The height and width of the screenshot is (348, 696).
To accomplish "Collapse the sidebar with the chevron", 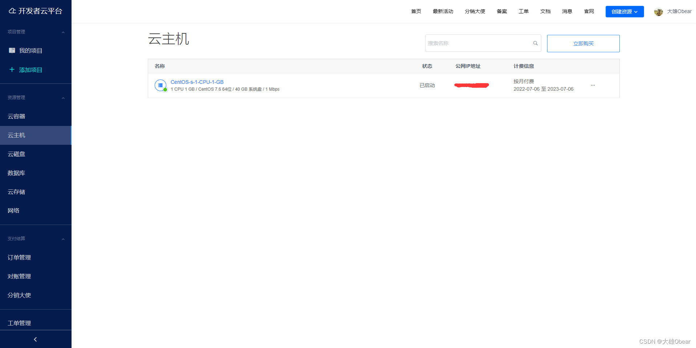I will coord(35,339).
